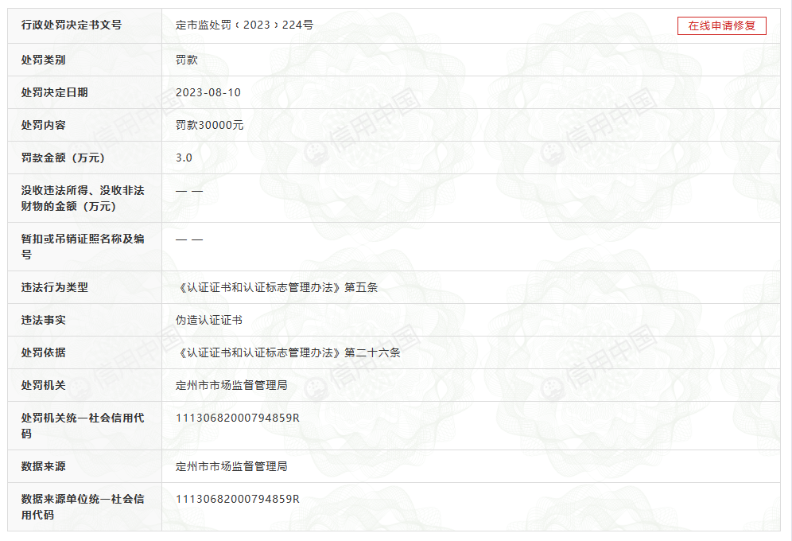Click the 违法行为类型 label
This screenshot has width=792, height=541.
(x=55, y=287)
